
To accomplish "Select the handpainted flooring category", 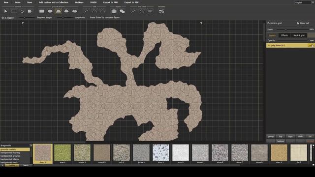I will point(15,153).
